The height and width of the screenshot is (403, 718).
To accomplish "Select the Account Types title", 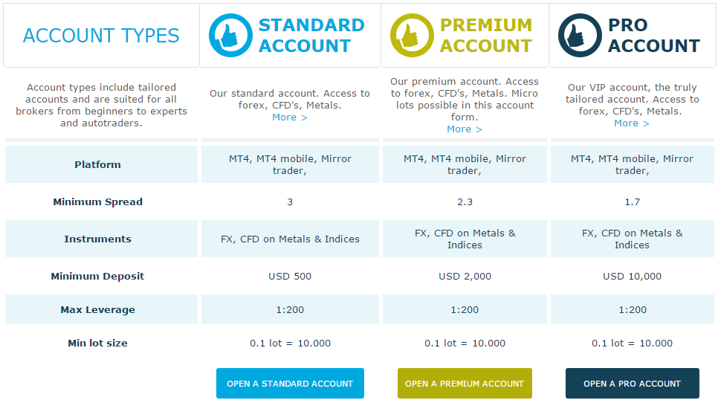I will [x=101, y=36].
